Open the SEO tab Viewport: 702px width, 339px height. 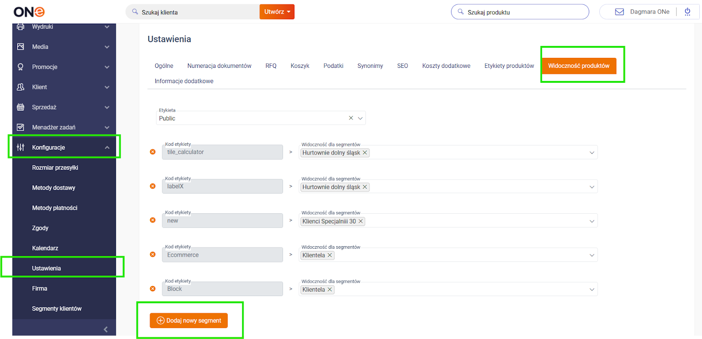[x=402, y=66]
